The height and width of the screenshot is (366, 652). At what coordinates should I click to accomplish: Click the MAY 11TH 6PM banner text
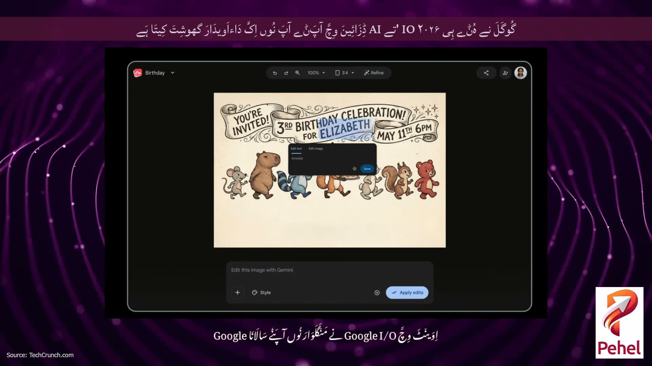coord(404,132)
